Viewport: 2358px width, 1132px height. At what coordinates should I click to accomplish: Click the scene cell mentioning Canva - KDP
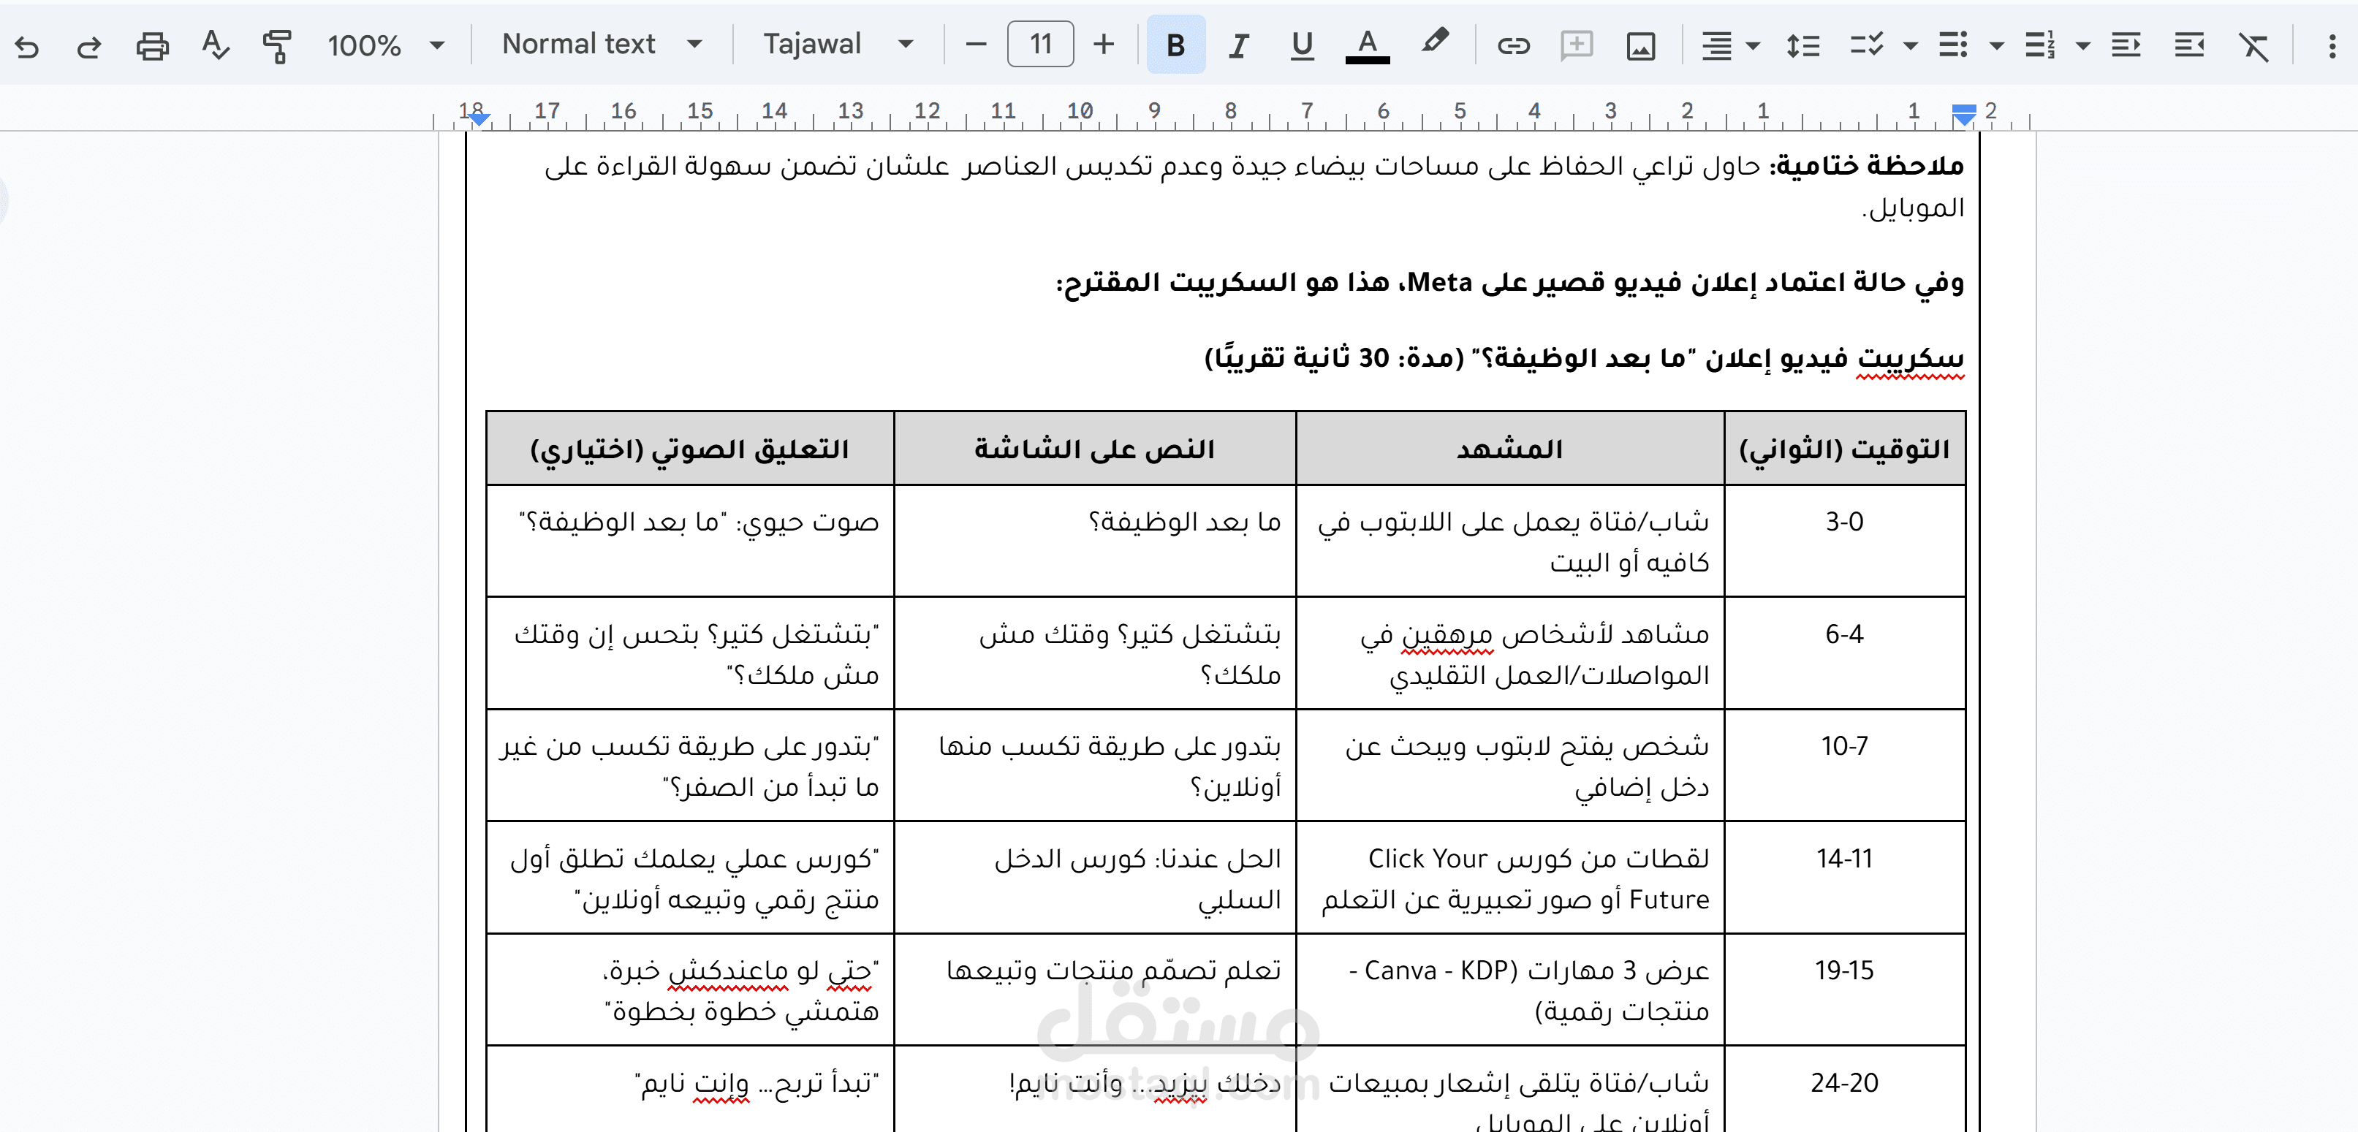pos(1510,989)
